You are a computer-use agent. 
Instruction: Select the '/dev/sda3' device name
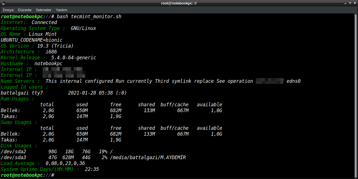pos(13,157)
